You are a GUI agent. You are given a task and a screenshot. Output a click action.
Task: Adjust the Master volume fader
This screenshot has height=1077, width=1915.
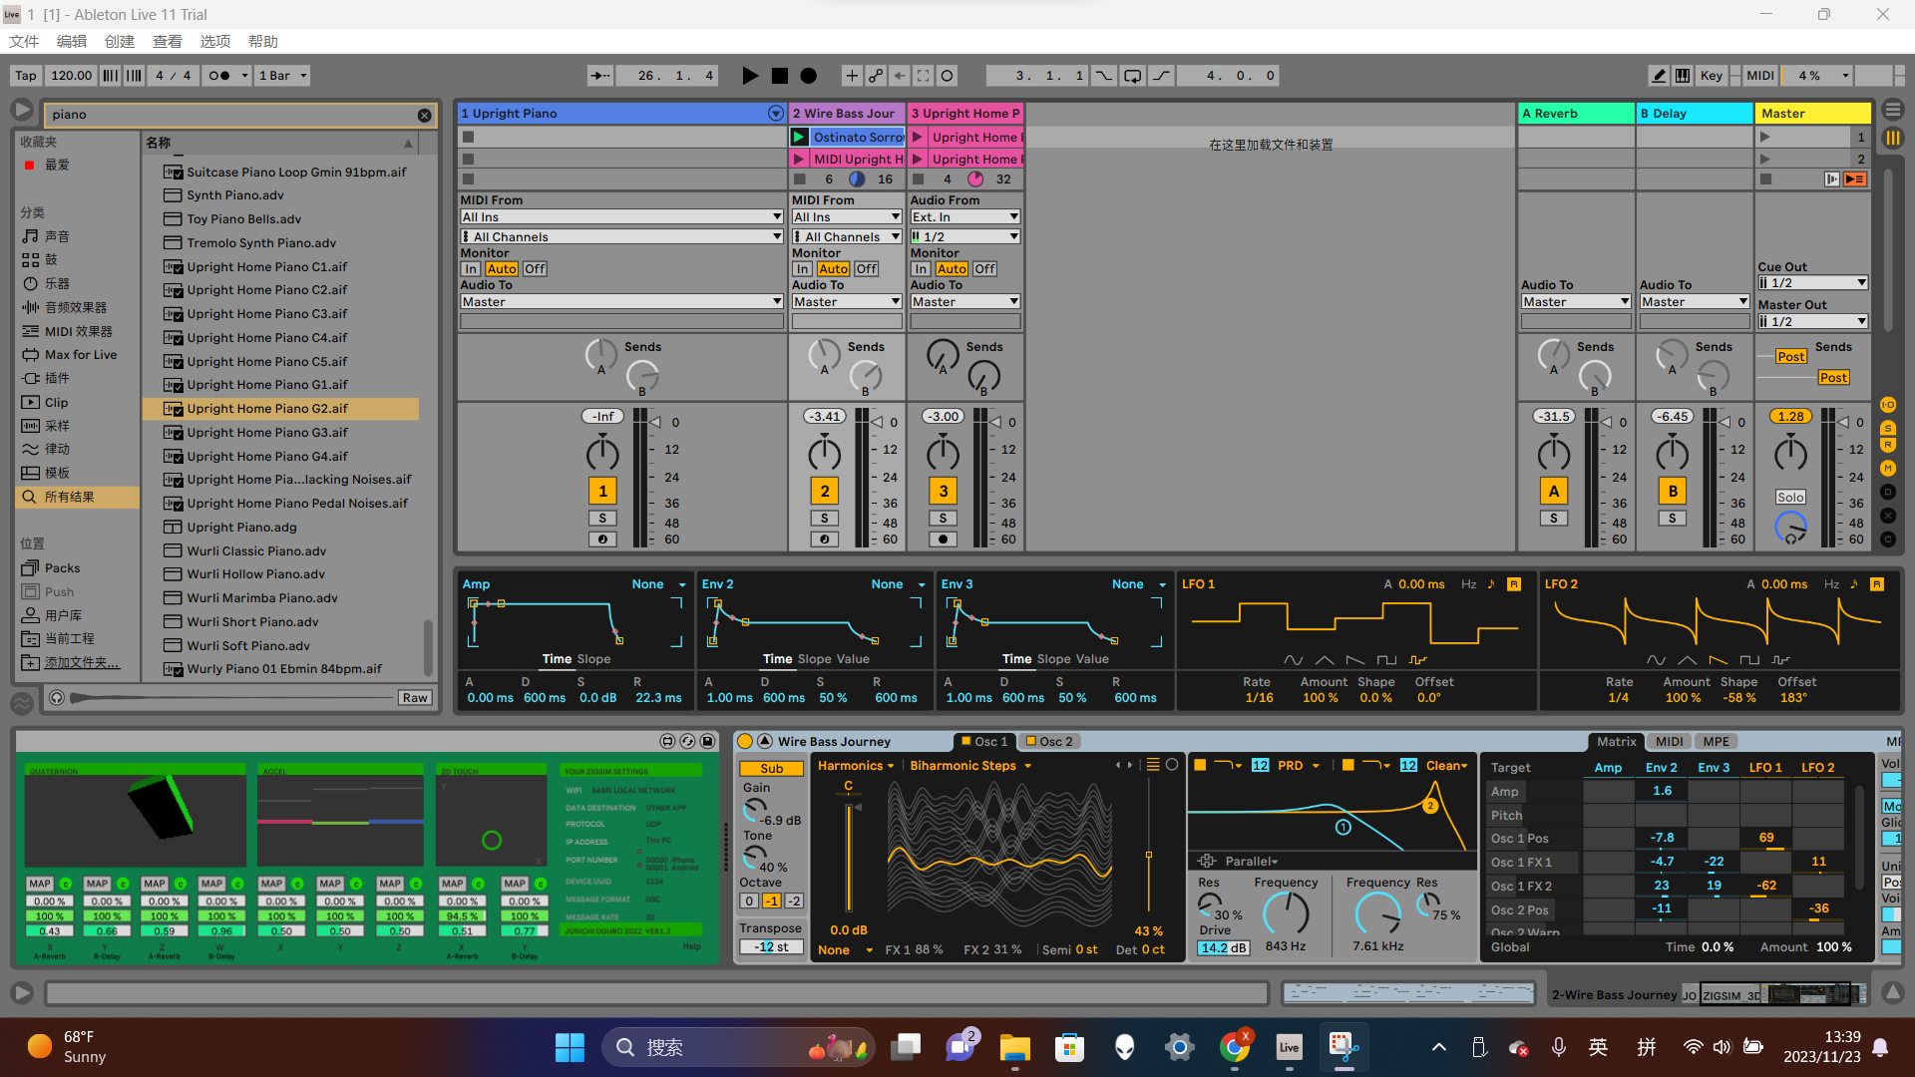1845,423
